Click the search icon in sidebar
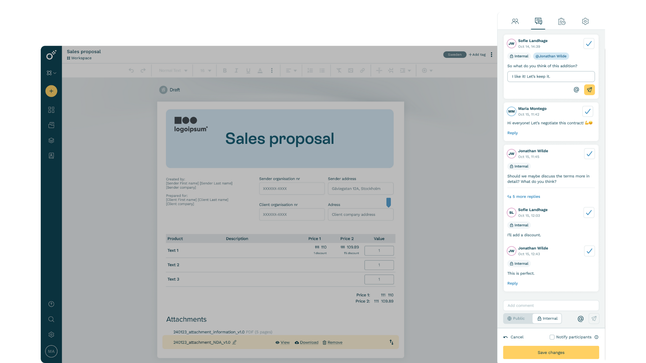 click(x=51, y=319)
